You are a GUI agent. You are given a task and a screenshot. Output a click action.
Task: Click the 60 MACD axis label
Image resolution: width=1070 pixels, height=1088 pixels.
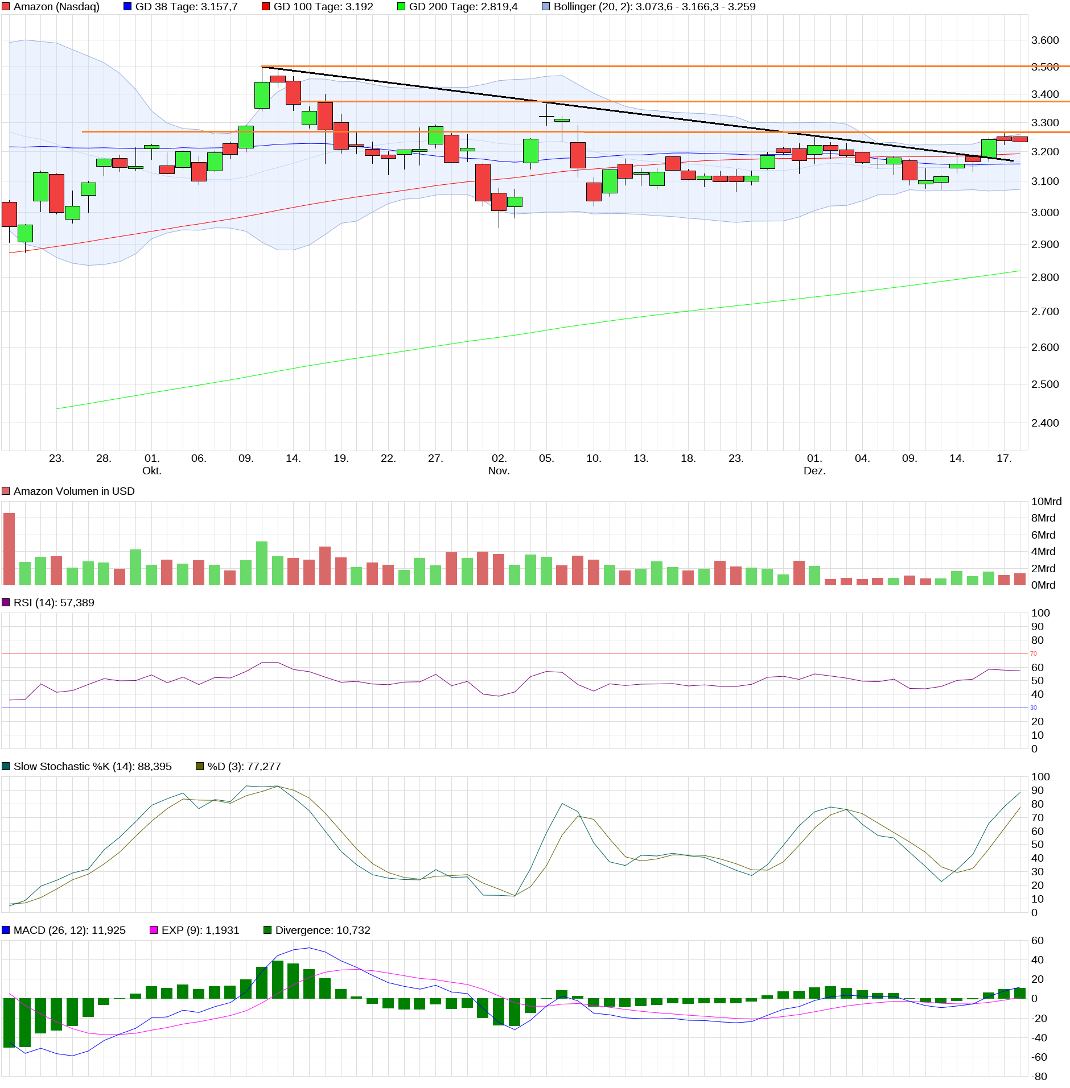pos(1038,940)
